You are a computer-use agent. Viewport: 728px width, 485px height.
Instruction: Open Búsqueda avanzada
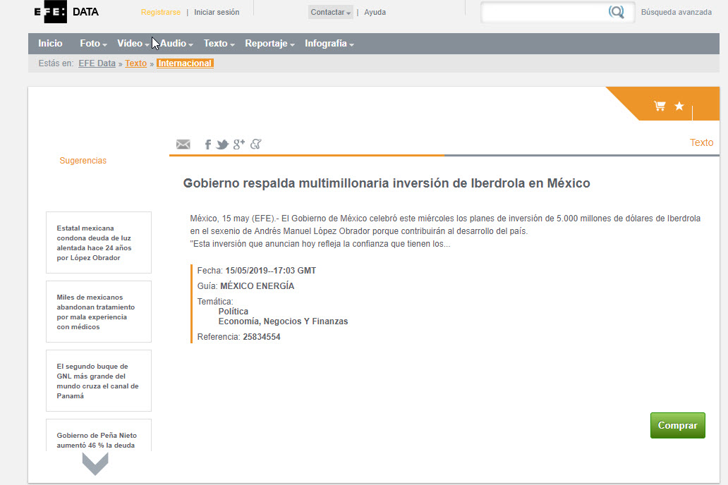pyautogui.click(x=676, y=12)
